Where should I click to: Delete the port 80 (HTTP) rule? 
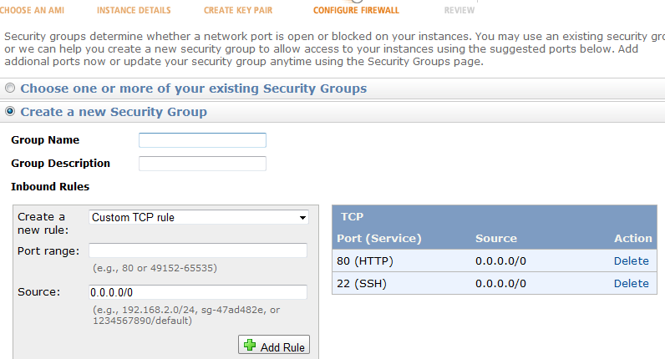pos(631,260)
